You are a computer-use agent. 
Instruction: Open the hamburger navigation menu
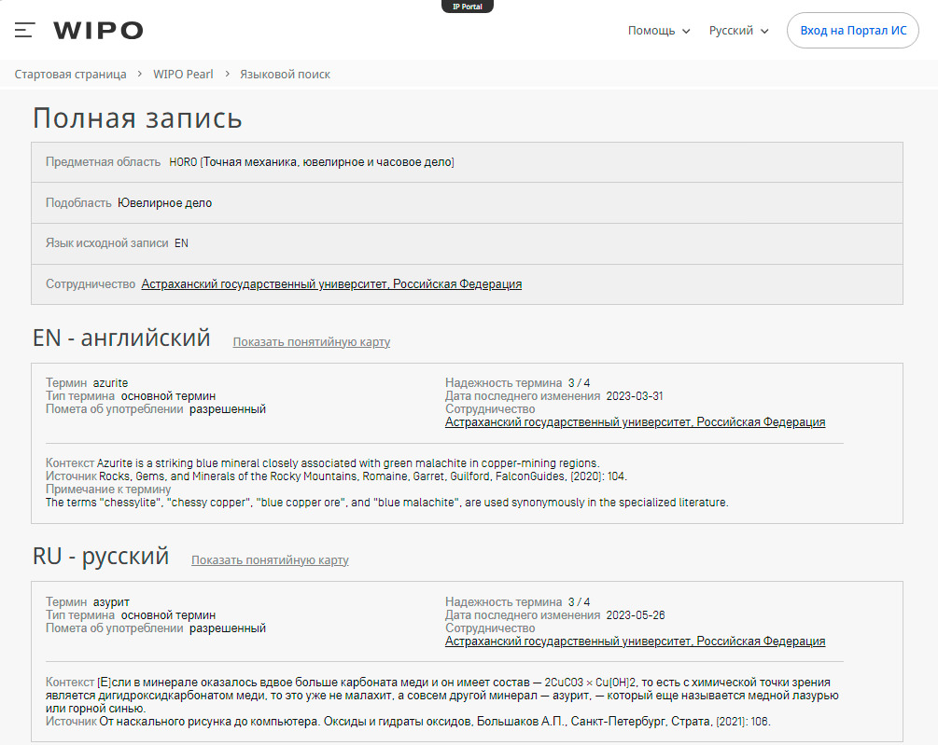[x=24, y=30]
